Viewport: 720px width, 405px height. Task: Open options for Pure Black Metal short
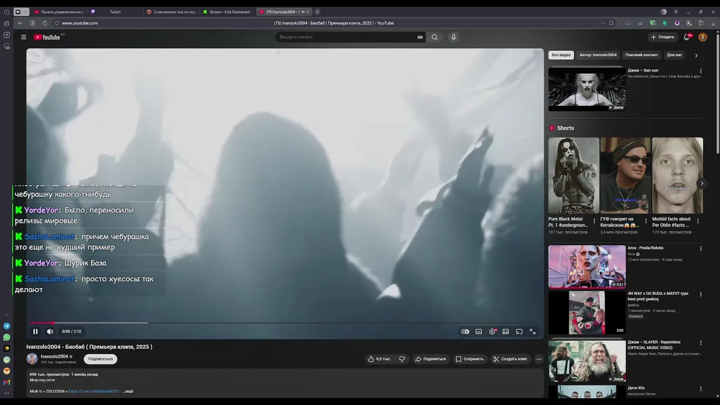(594, 221)
